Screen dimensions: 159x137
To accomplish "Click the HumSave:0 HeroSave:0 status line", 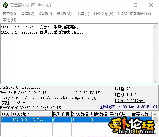I will pos(21,87).
